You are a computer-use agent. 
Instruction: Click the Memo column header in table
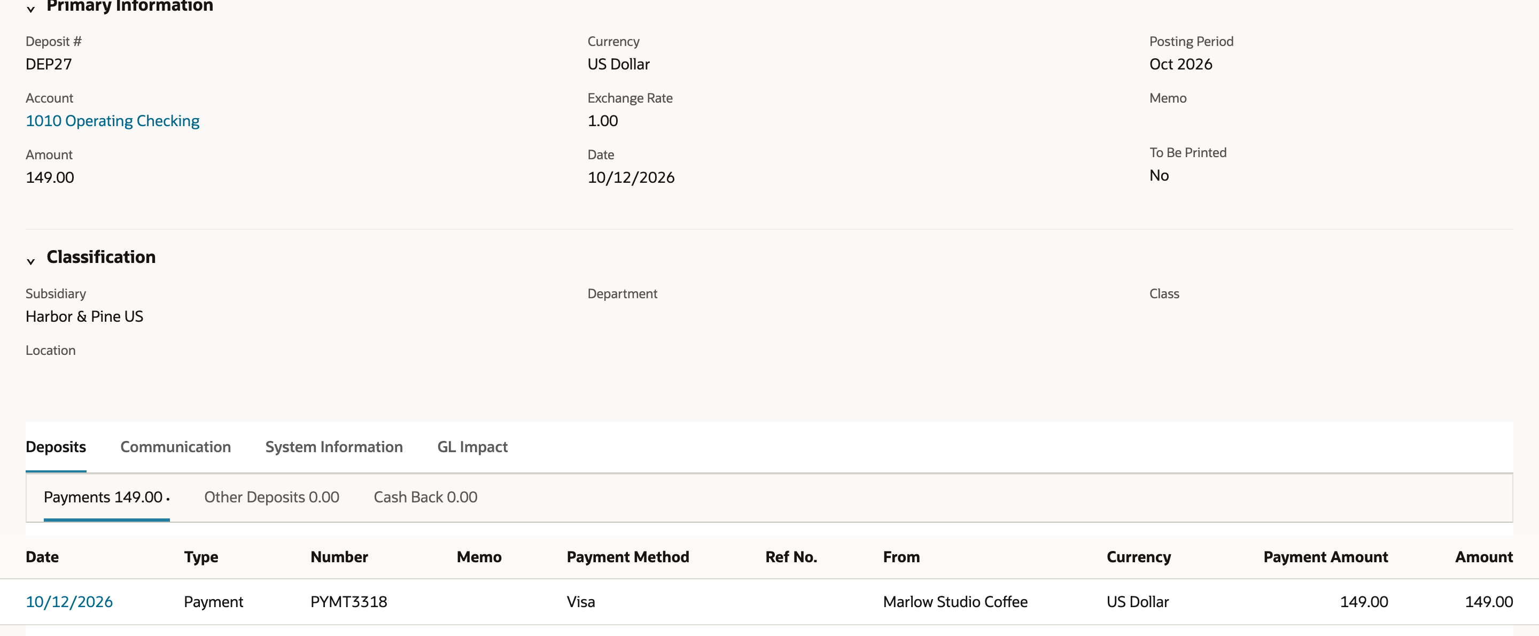(479, 556)
